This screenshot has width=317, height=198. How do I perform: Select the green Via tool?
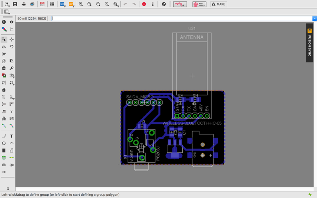click(x=4, y=157)
